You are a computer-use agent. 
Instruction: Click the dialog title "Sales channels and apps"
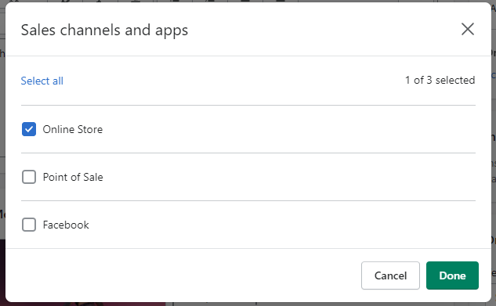tap(104, 31)
